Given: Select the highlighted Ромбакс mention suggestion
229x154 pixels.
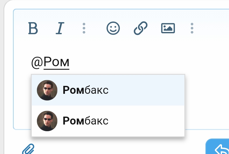Looking at the screenshot, I should [86, 90].
